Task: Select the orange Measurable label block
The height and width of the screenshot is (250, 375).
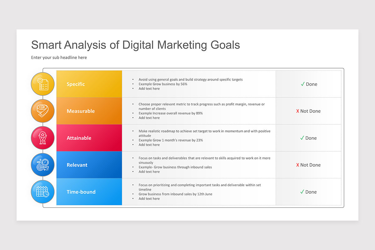Action: pyautogui.click(x=89, y=111)
